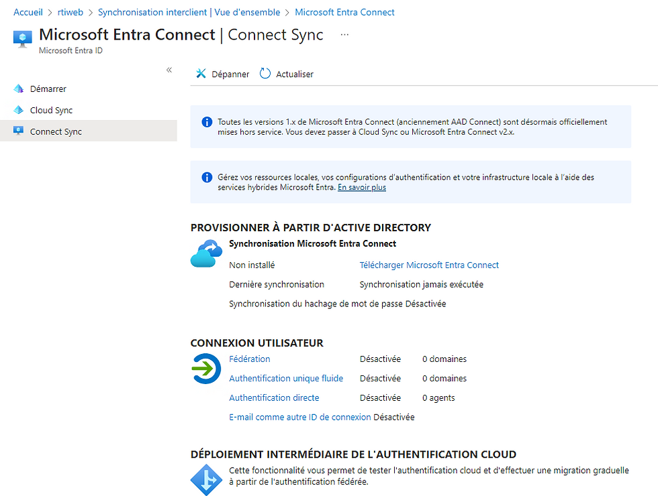Open Télécharger Microsoft Entra Connect link
Viewport: 658px width, 496px height.
click(x=429, y=265)
